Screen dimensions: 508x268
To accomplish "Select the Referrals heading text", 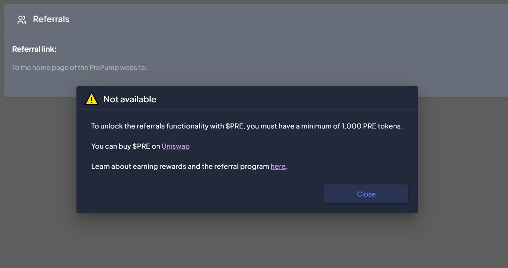I will (x=51, y=19).
